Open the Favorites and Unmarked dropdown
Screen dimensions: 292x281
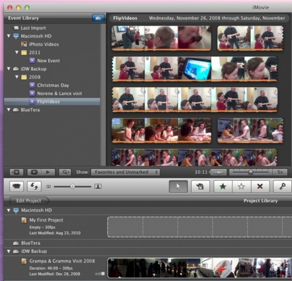pyautogui.click(x=126, y=172)
